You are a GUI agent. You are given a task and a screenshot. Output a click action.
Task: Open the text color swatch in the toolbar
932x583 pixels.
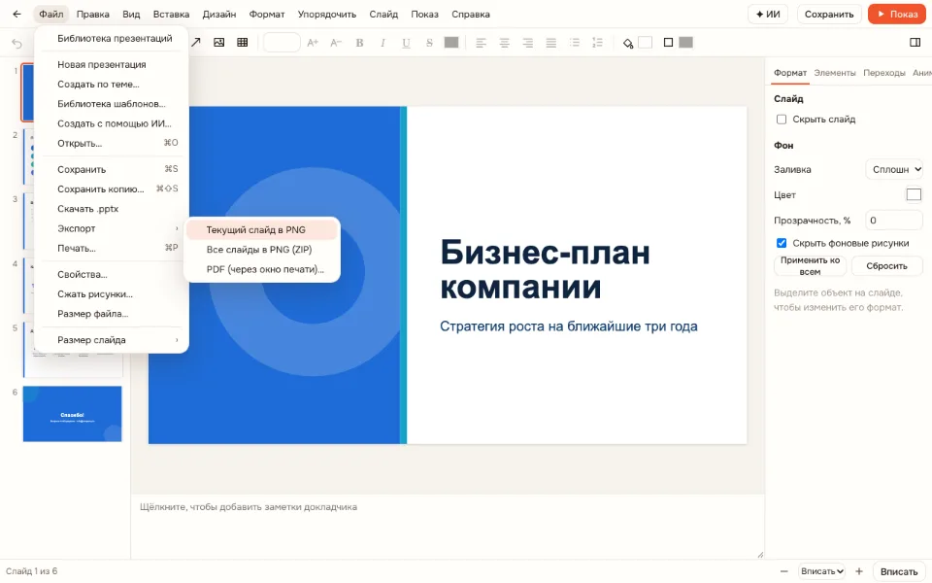coord(451,42)
